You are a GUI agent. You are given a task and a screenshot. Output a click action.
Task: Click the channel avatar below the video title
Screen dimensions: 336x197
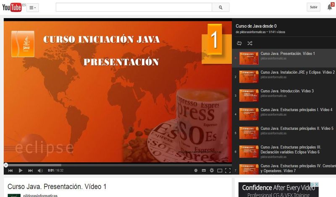[14, 195]
